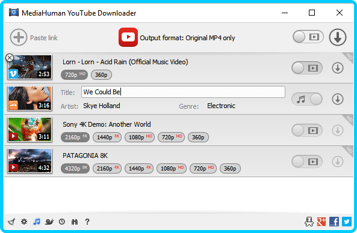Select 4320p 8K for PATAGONIA 8K
The width and height of the screenshot is (357, 233).
(x=75, y=169)
